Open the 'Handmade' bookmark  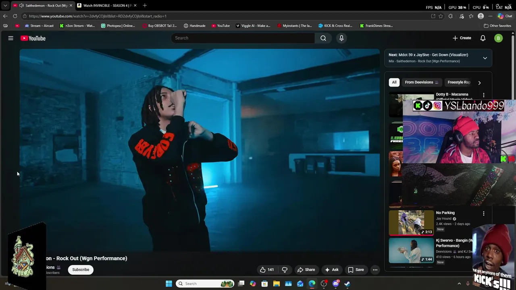pyautogui.click(x=194, y=26)
